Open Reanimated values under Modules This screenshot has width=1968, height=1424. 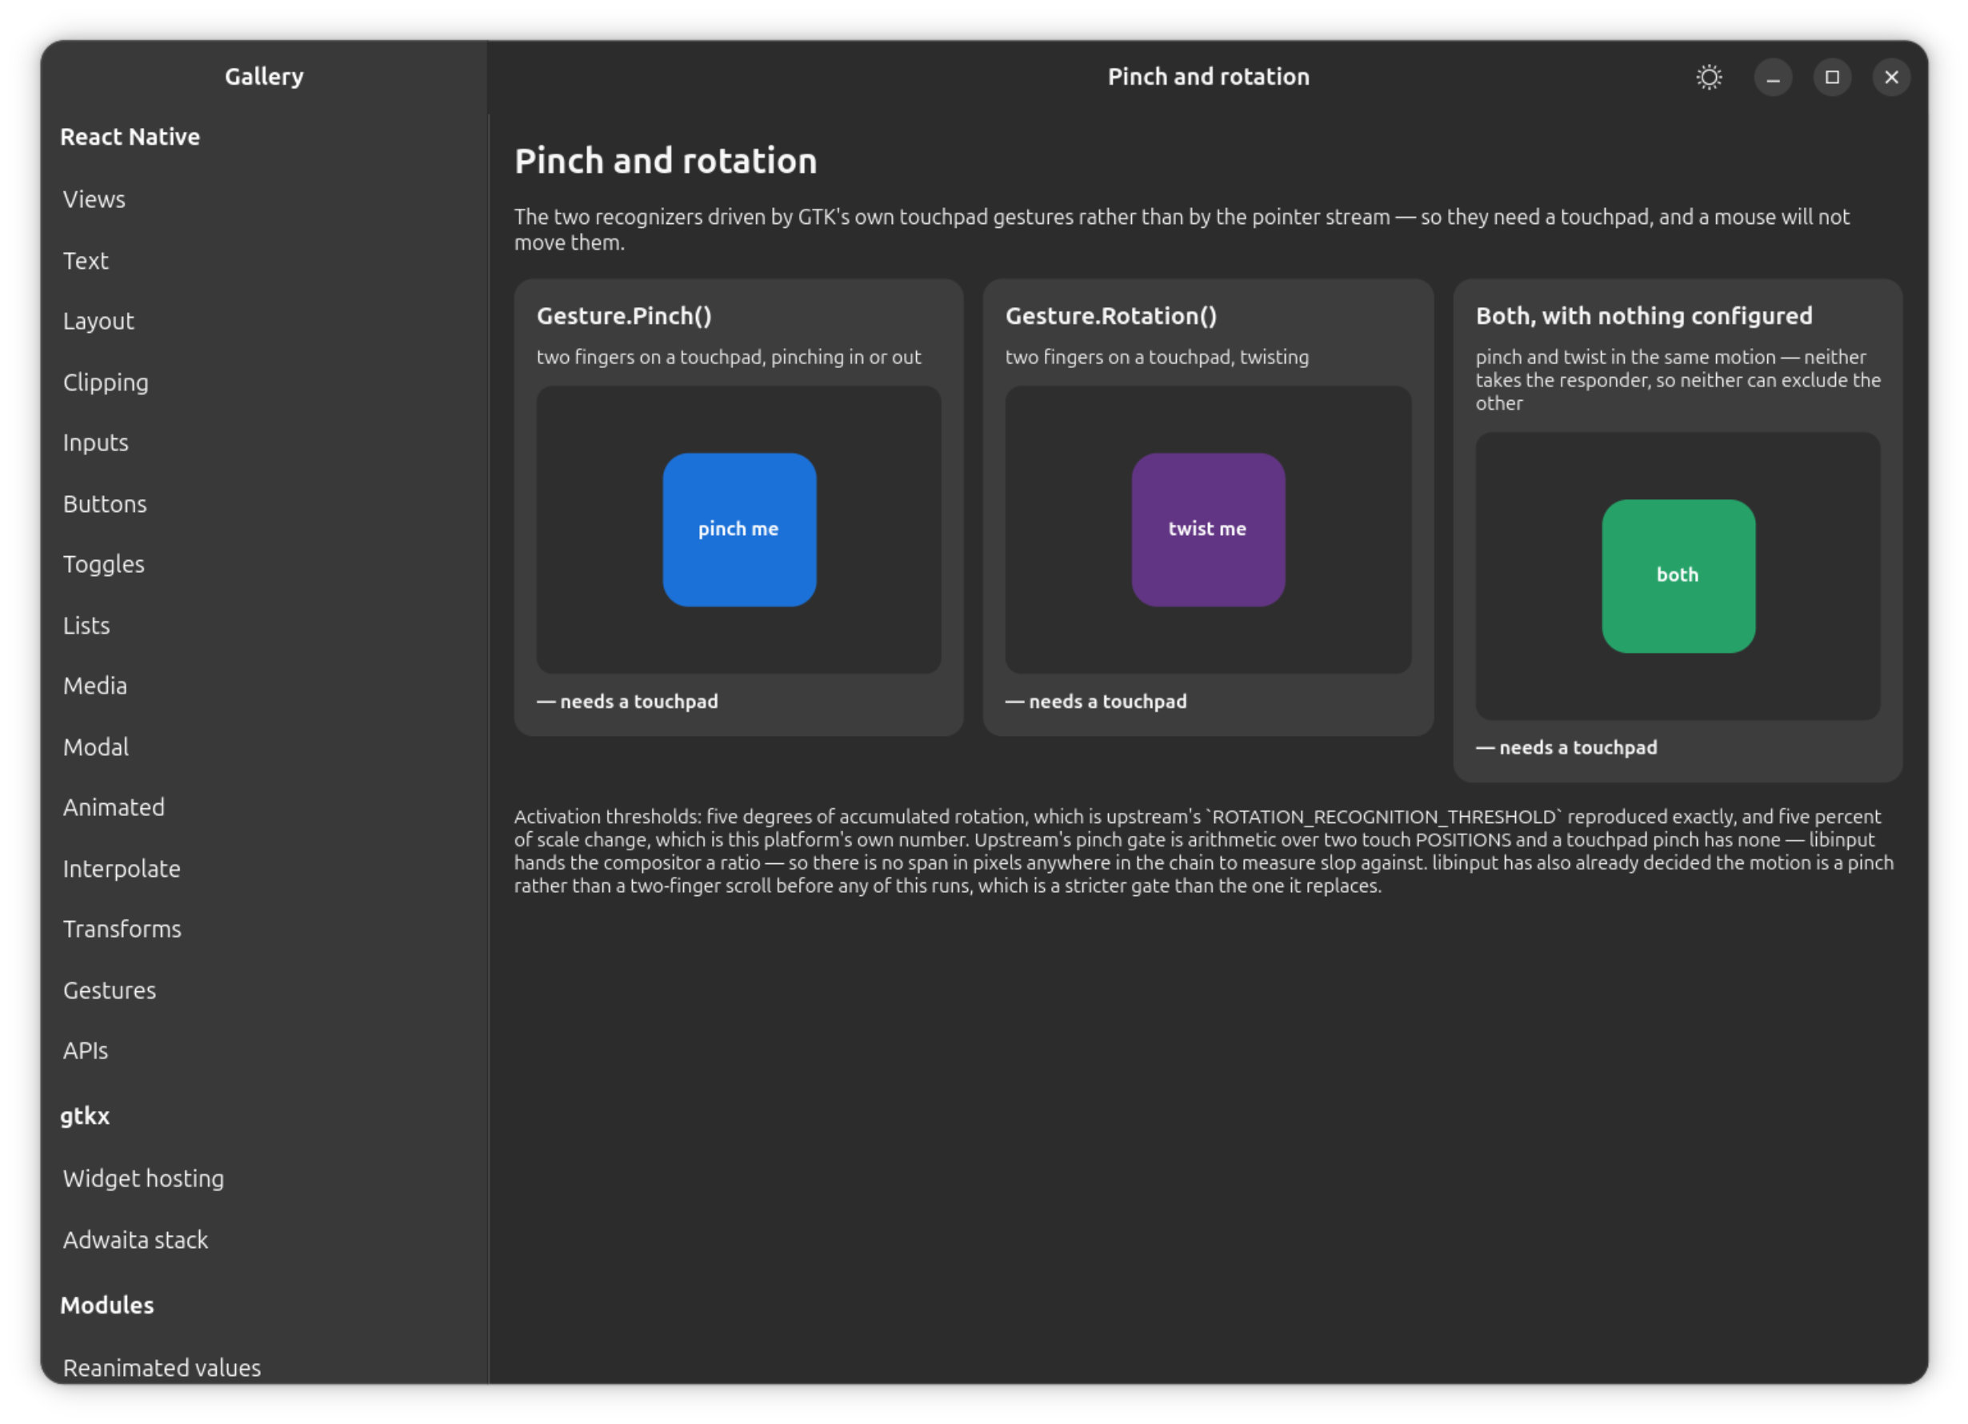[264, 1367]
